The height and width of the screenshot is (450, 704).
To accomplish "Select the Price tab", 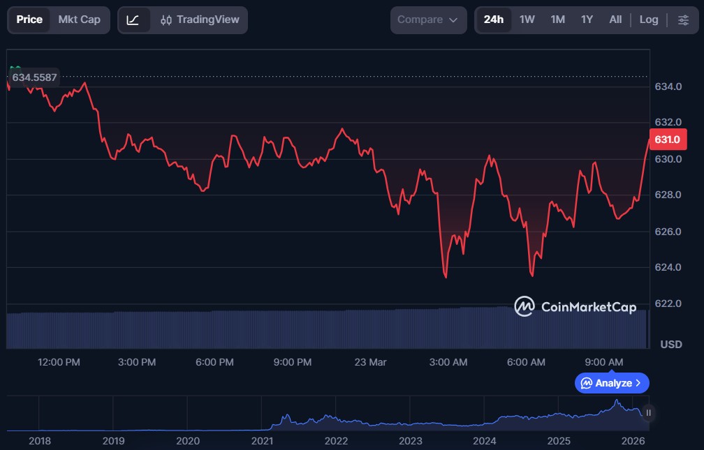I will click(x=29, y=20).
